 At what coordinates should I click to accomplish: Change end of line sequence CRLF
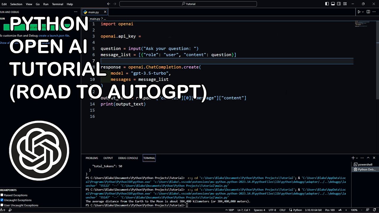pos(282,210)
